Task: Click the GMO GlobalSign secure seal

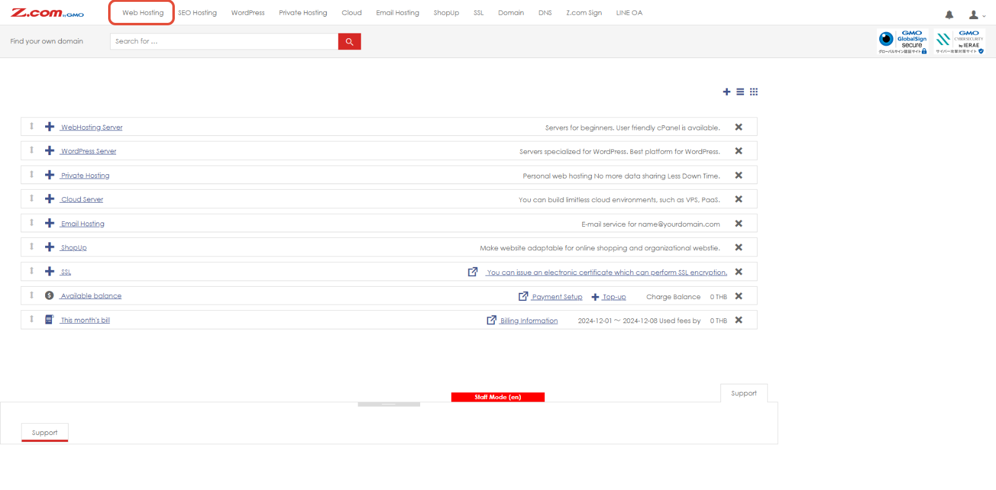Action: [903, 41]
